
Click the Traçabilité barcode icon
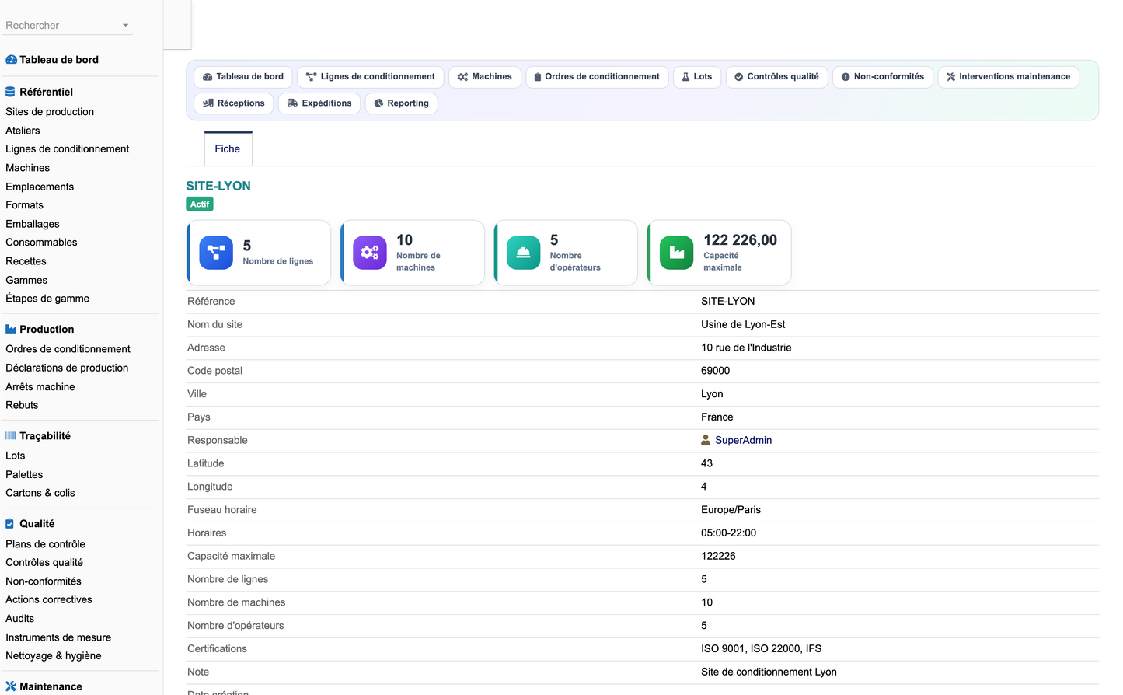click(x=11, y=436)
